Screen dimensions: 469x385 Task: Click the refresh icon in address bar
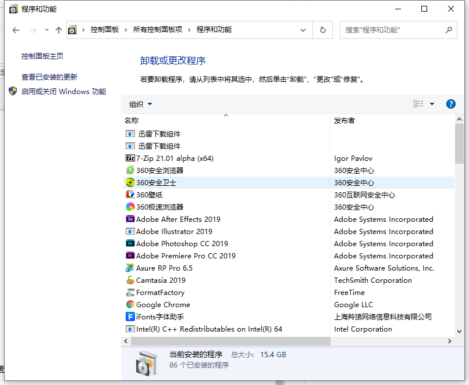(x=323, y=30)
